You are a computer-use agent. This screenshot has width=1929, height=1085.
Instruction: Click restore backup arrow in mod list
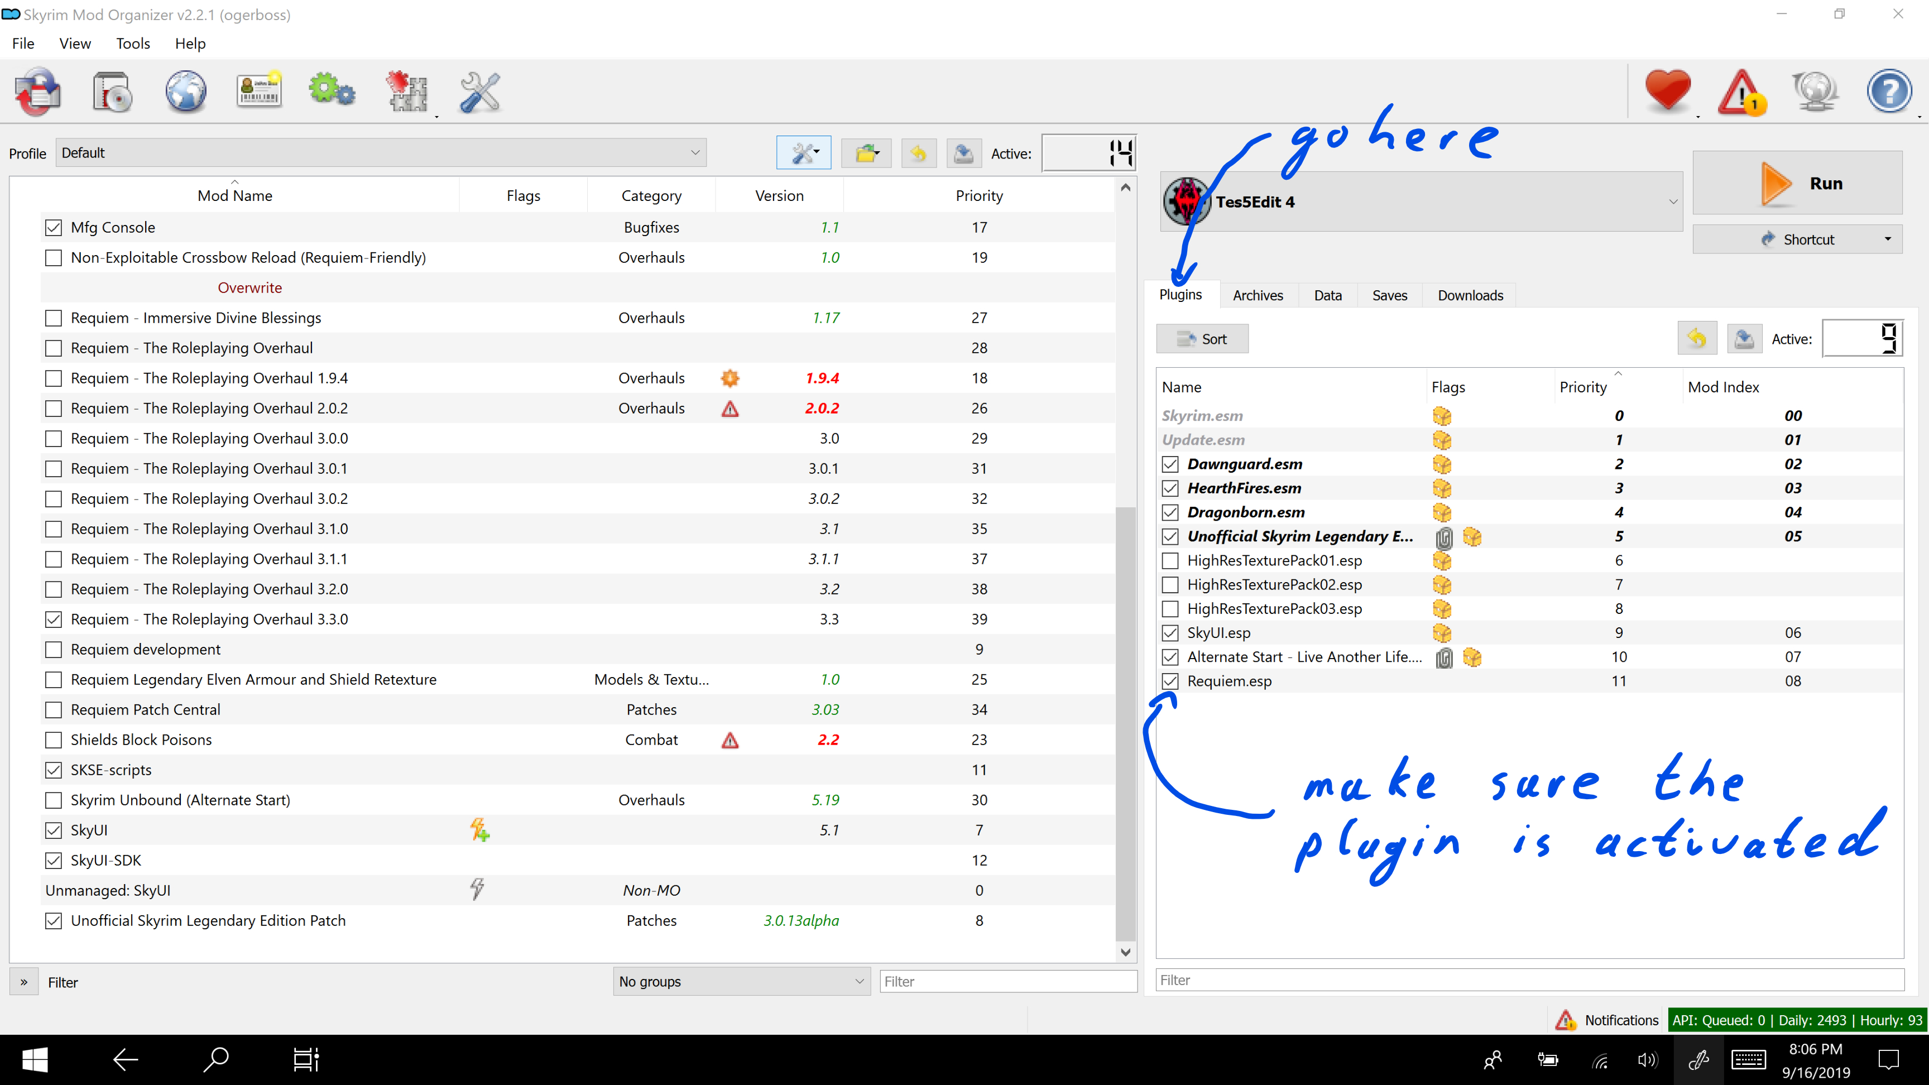pyautogui.click(x=919, y=153)
